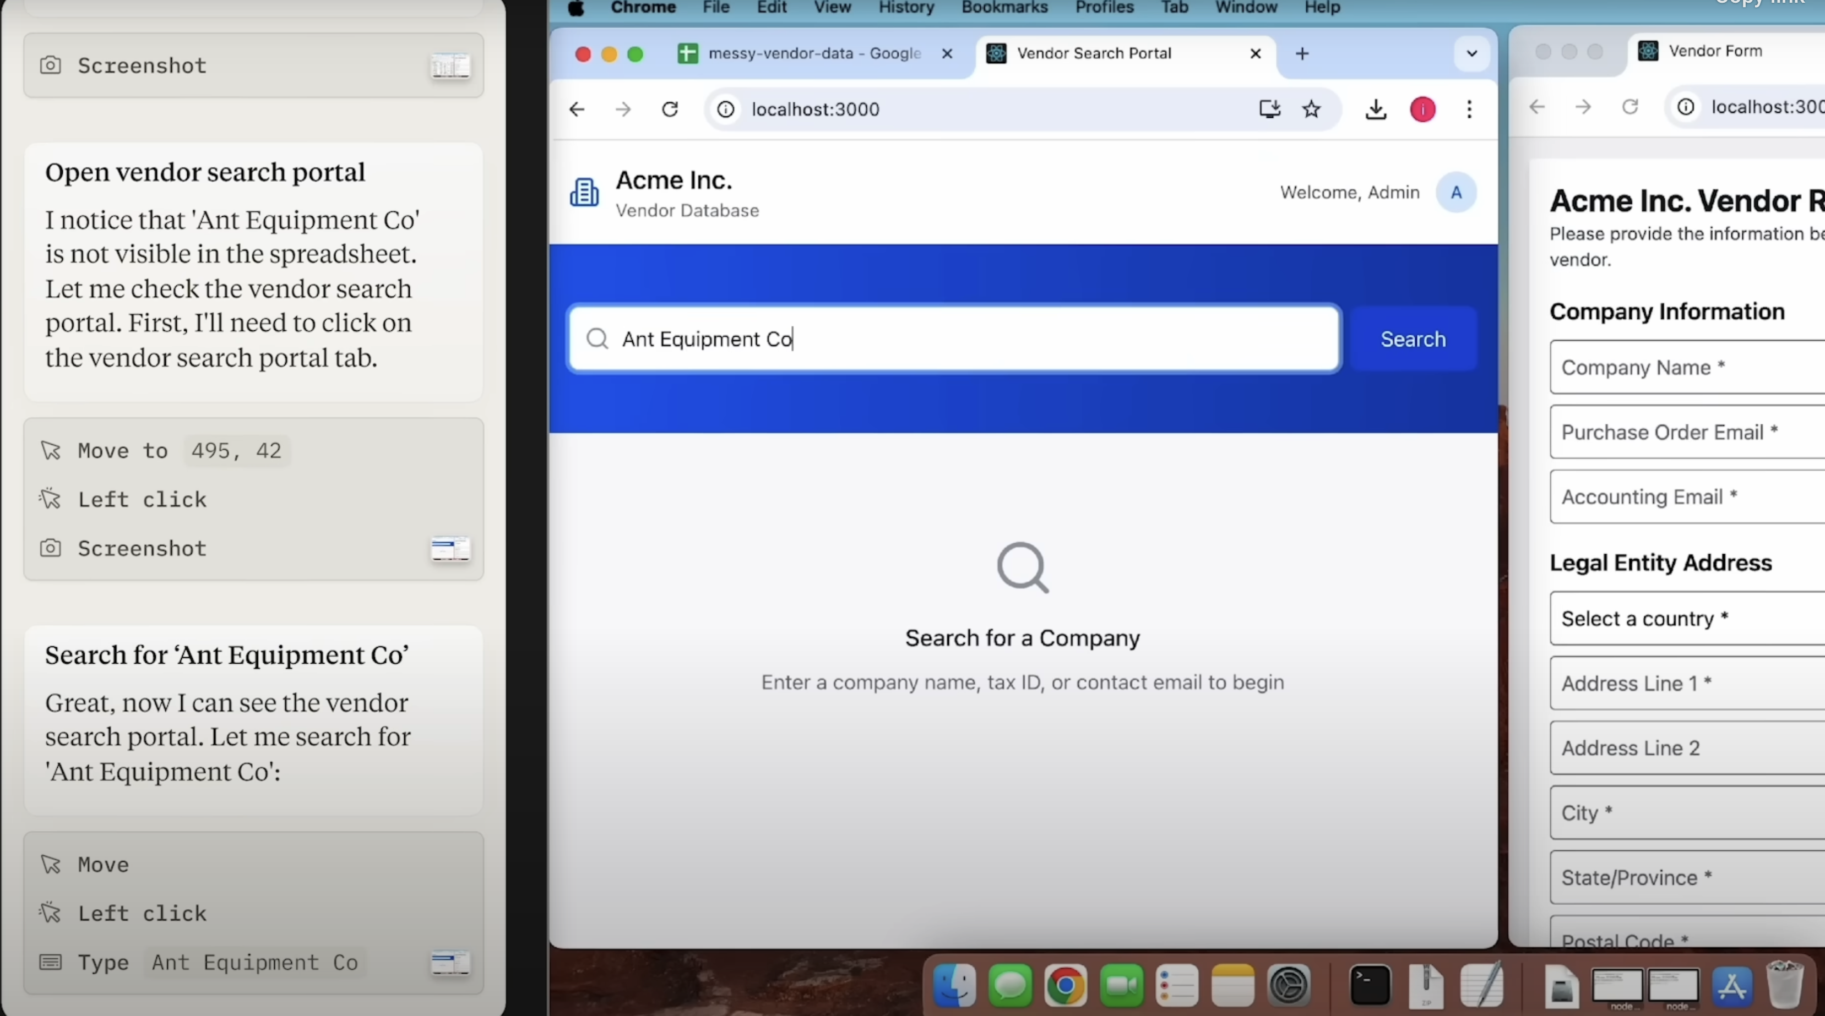Click the browser reload/refresh icon
The width and height of the screenshot is (1825, 1016).
tap(671, 109)
